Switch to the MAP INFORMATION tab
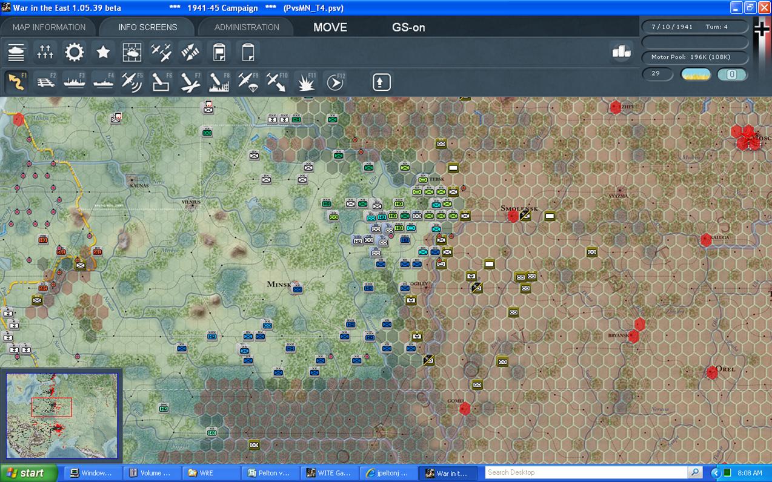 [x=49, y=27]
